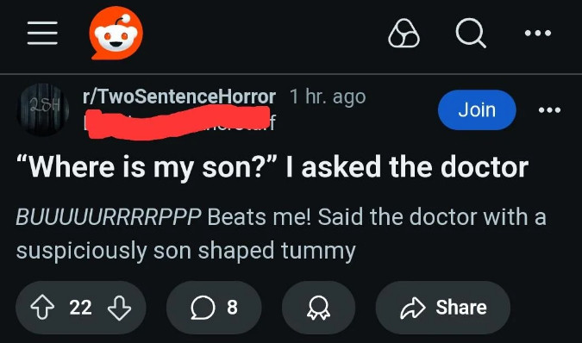
Task: Upvote the post with the up arrow
Action: 42,307
